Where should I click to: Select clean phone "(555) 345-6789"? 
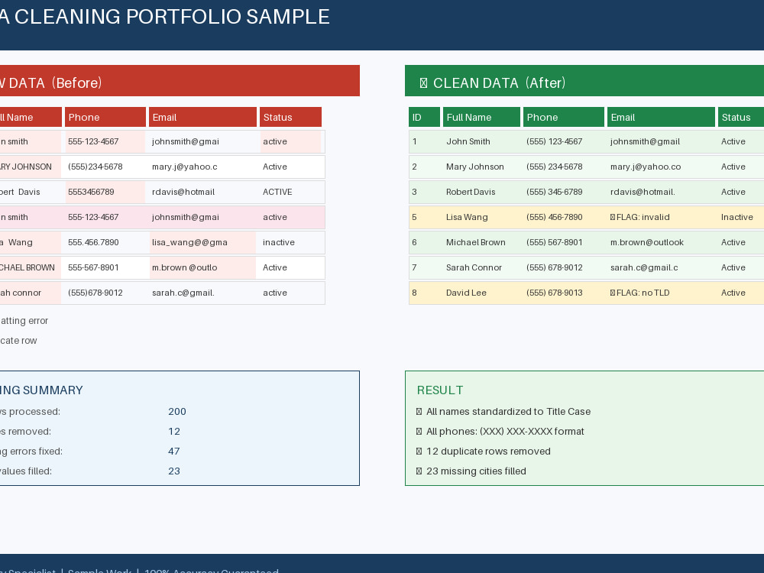[x=554, y=192]
